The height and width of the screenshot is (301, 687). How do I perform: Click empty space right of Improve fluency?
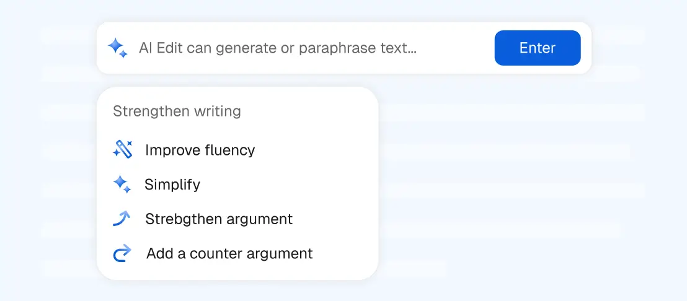[x=316, y=150]
